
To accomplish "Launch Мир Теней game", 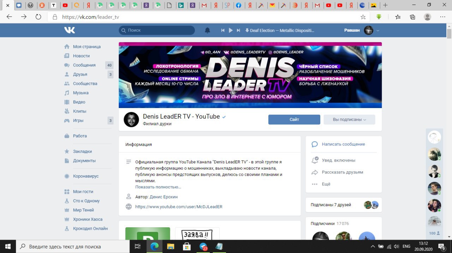I will 83,210.
